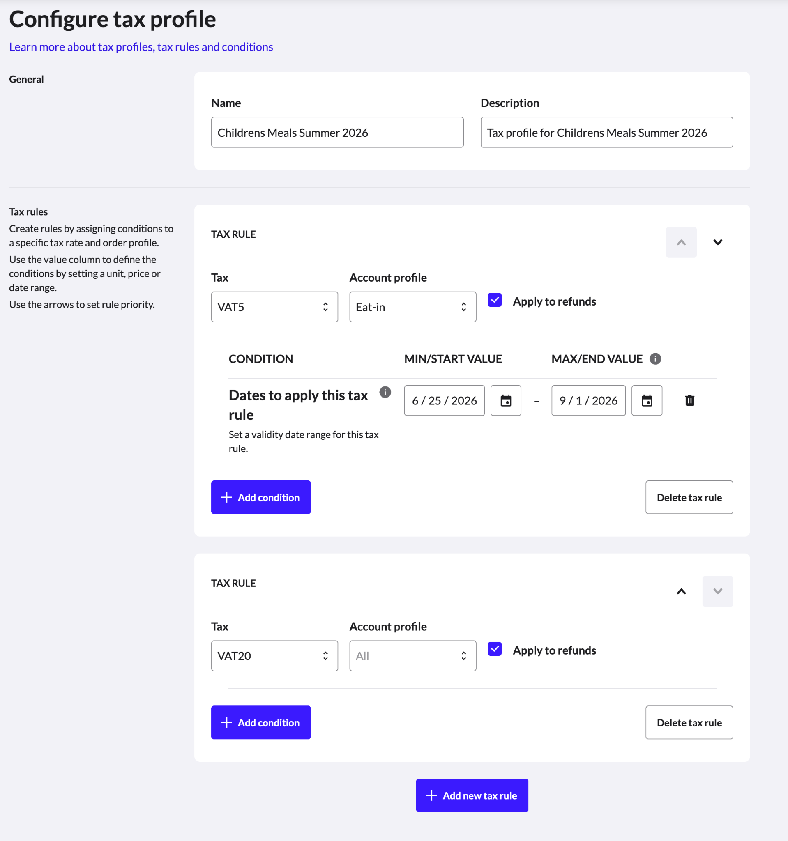Edit the Name field Childrens Meals Summer 2026
788x841 pixels.
337,132
